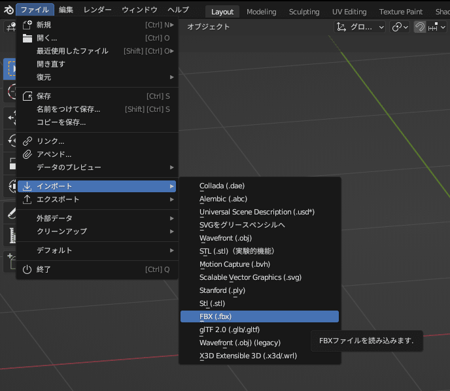Choose 名前をつけて保存...
Screen dimensions: 450x391
point(97,109)
